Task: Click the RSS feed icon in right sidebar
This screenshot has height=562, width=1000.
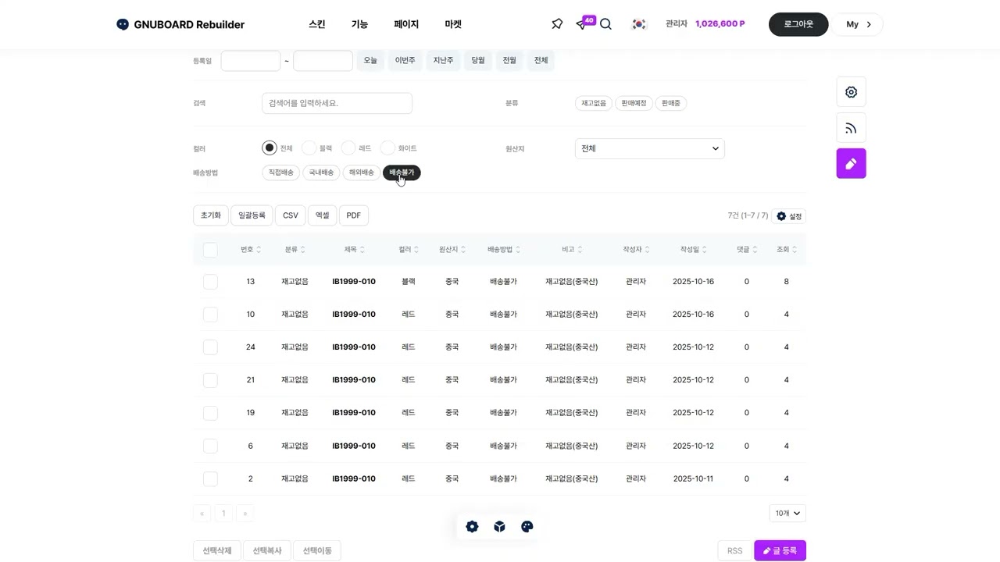Action: coord(851,128)
